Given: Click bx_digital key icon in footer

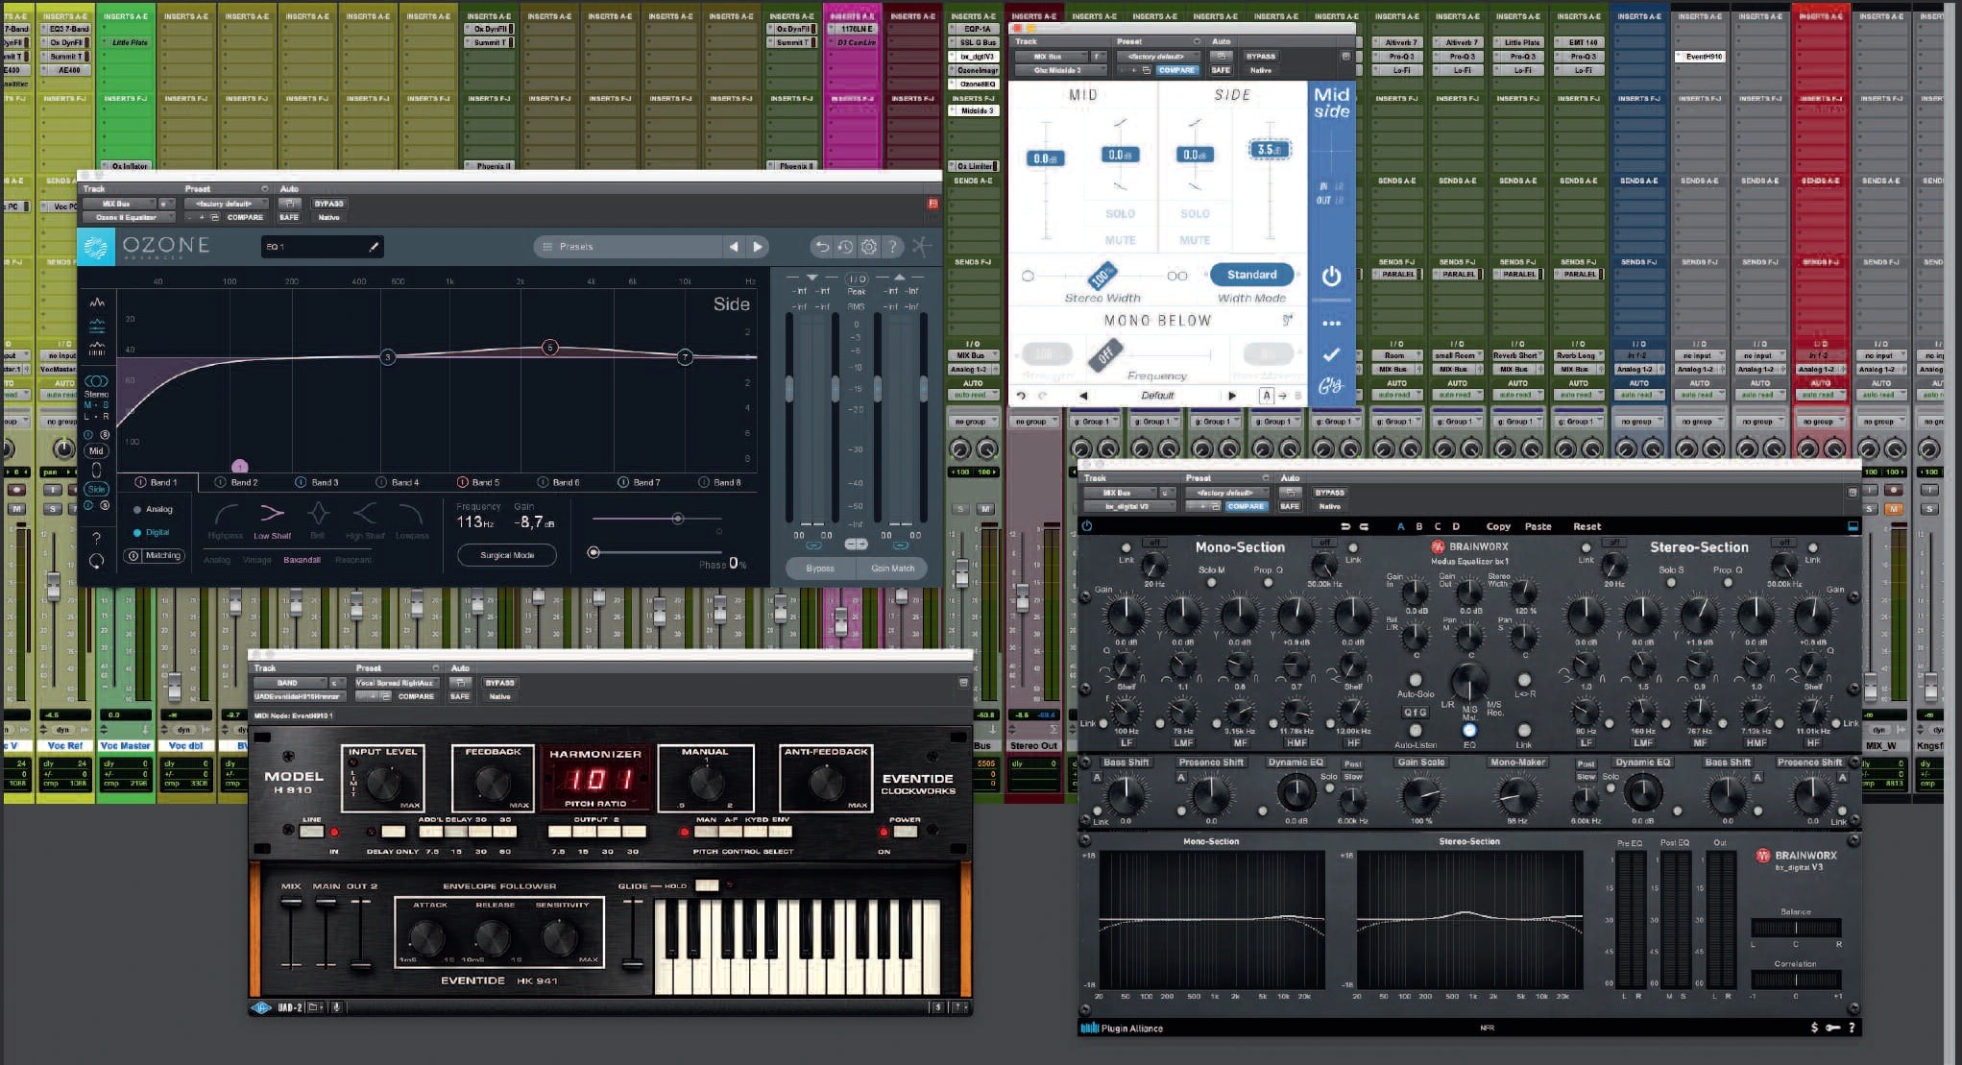Looking at the screenshot, I should click(x=1832, y=1028).
